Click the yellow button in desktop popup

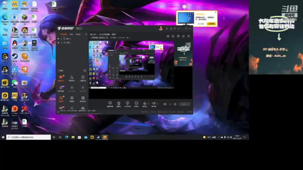(x=211, y=24)
